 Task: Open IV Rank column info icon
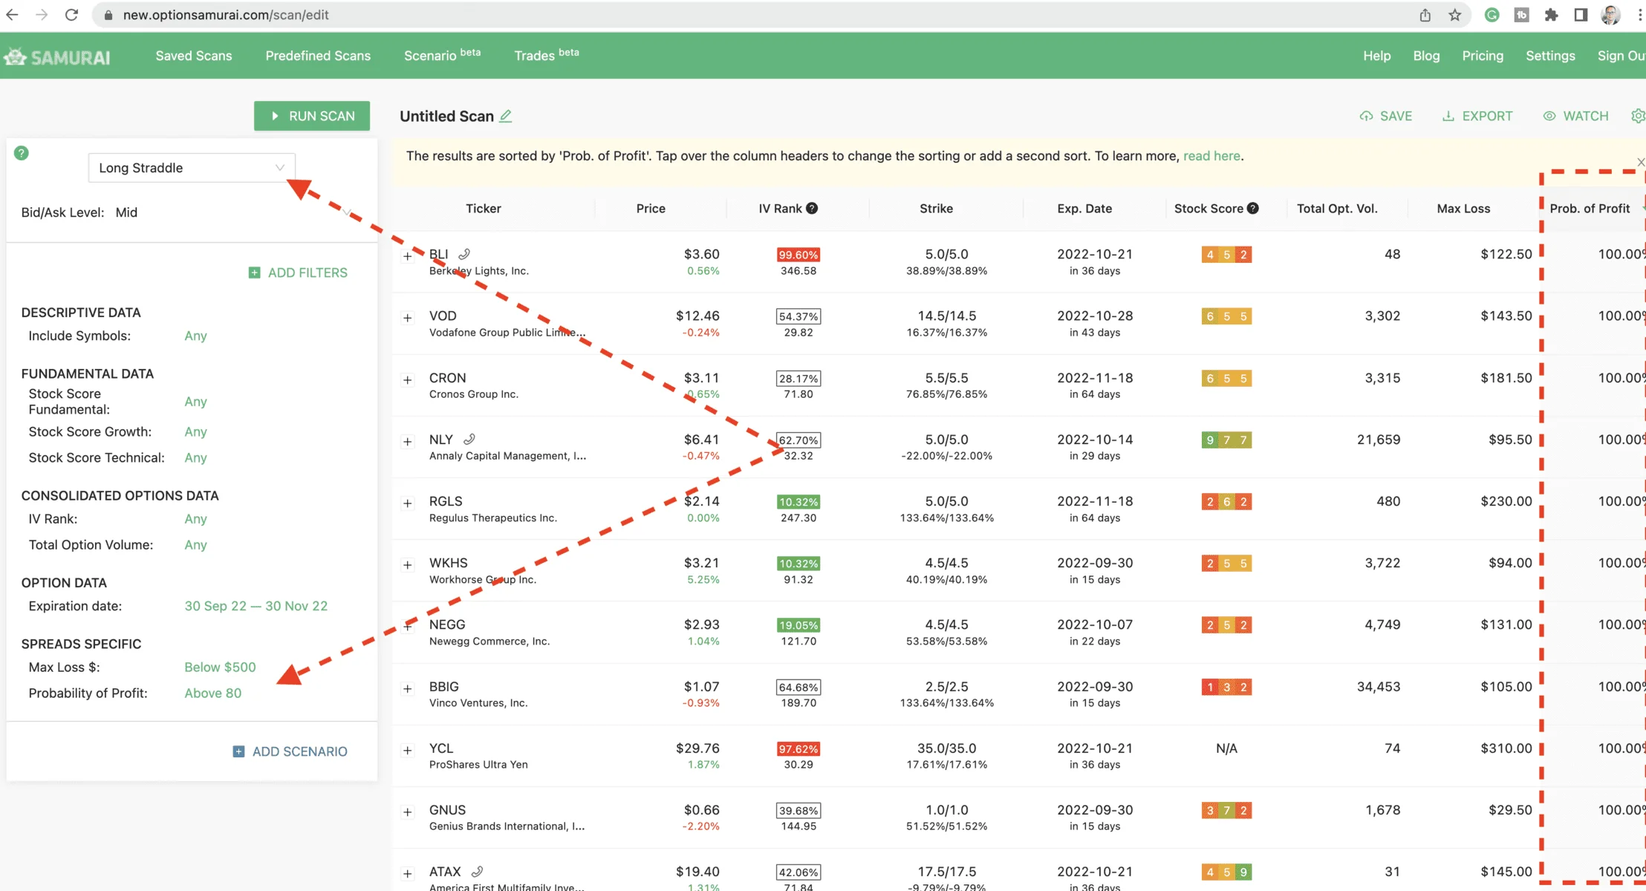812,209
